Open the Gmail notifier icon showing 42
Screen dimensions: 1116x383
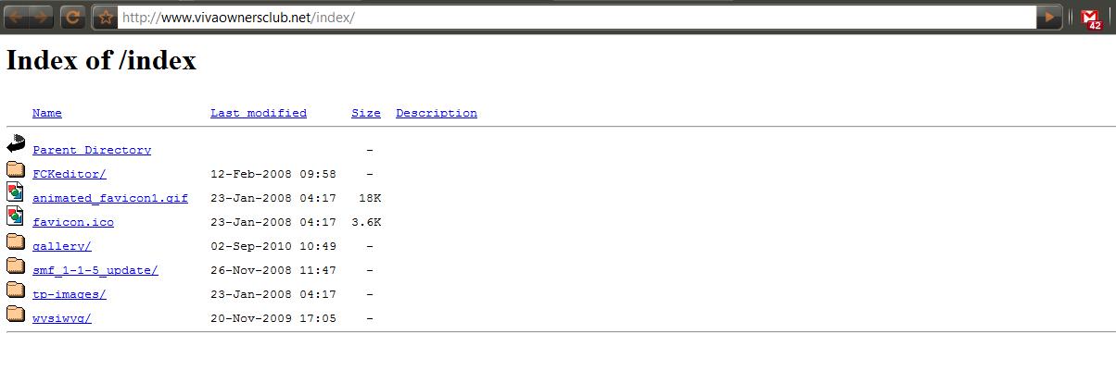1091,18
